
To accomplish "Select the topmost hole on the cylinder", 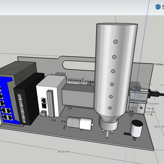I will [x=115, y=42].
